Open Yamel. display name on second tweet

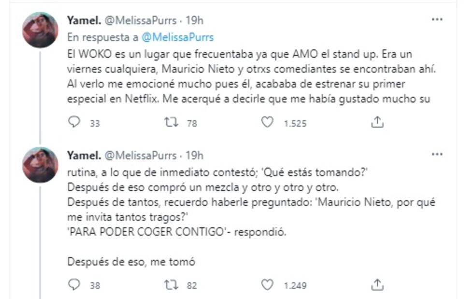point(84,155)
